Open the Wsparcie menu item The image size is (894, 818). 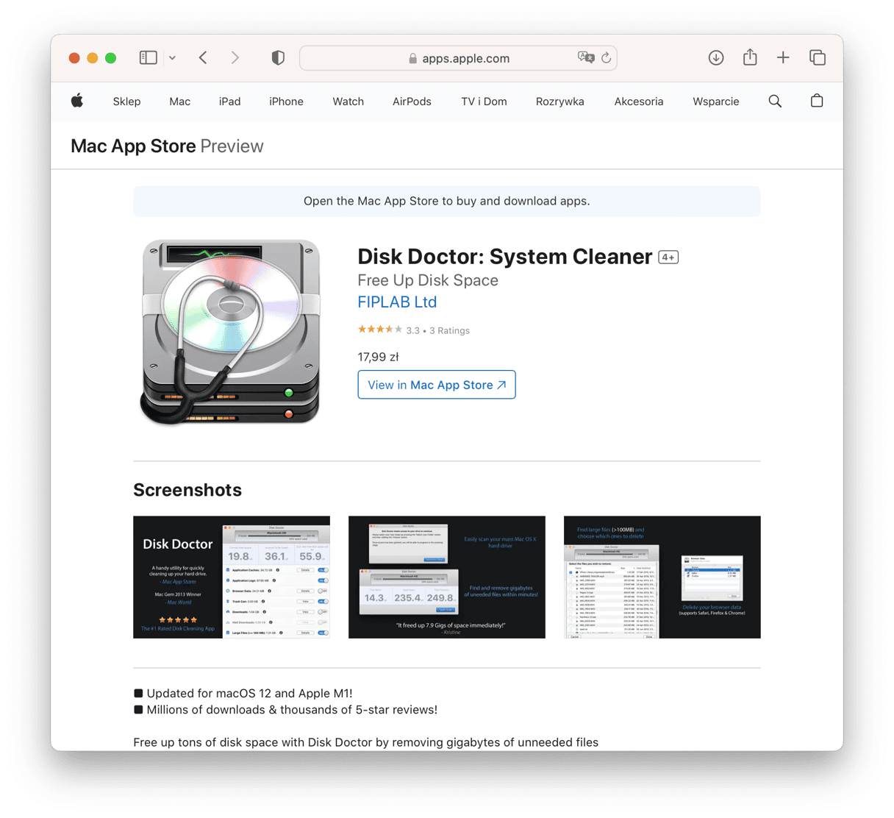click(x=715, y=102)
